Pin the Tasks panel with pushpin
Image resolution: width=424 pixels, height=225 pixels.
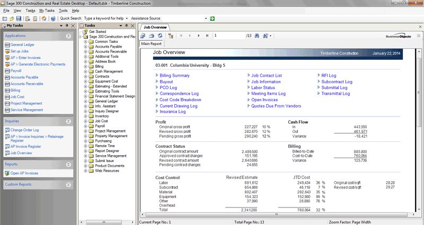click(x=126, y=25)
